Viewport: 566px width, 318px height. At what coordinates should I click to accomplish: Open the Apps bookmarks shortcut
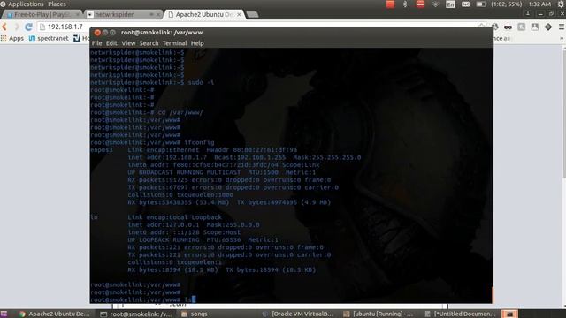click(x=12, y=38)
